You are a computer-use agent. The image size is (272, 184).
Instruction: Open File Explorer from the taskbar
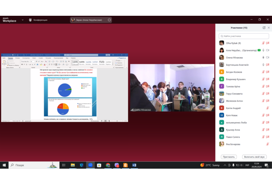click(73, 165)
